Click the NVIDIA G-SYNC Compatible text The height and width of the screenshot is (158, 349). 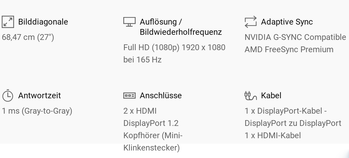pyautogui.click(x=295, y=37)
